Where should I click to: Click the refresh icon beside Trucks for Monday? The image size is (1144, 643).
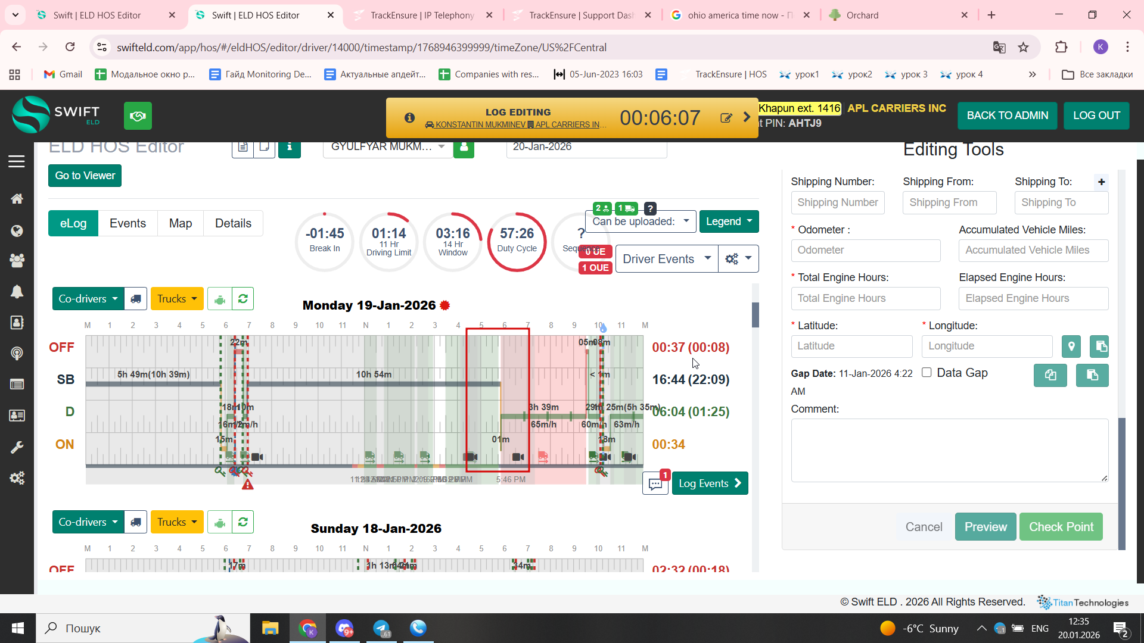243,299
